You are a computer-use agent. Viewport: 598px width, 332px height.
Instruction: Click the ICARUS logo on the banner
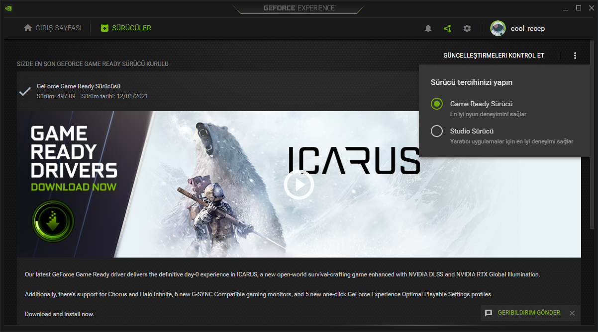pos(354,160)
